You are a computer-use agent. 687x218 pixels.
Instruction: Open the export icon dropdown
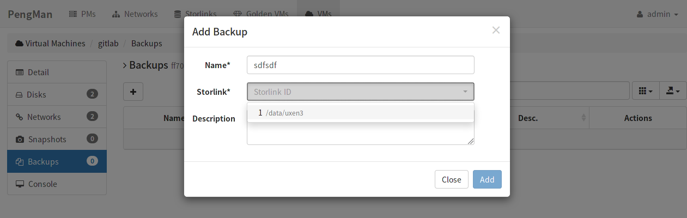673,92
